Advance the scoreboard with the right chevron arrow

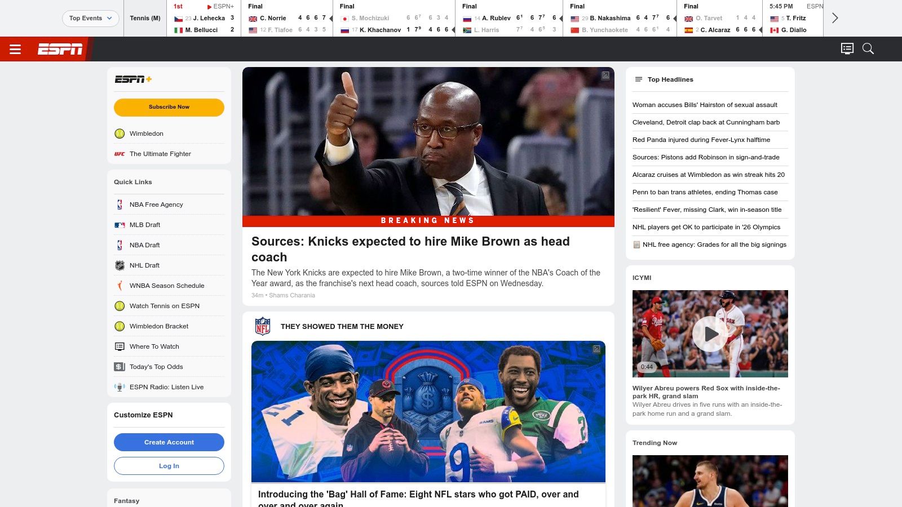click(x=834, y=18)
